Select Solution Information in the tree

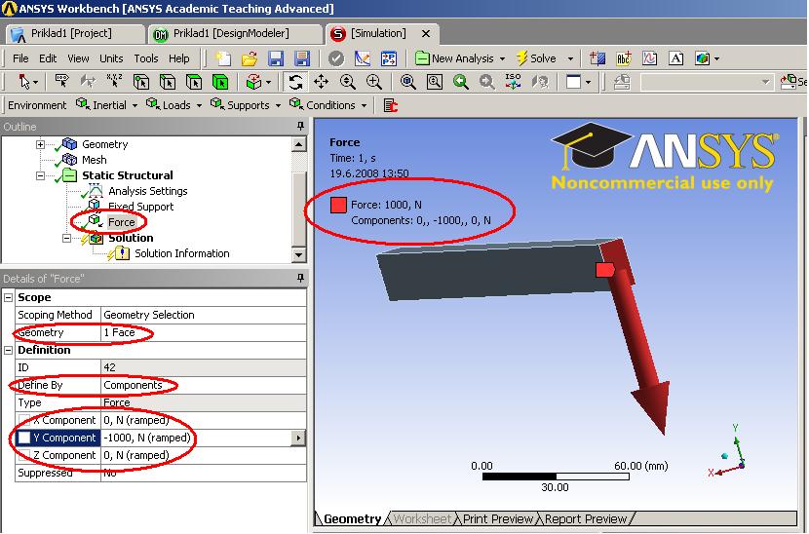(x=181, y=253)
